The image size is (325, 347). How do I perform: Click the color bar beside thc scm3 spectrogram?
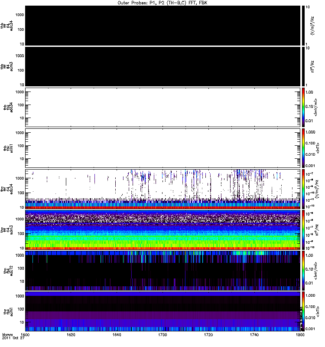[x=304, y=229]
